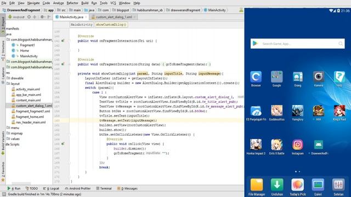Expand the mipmap folder
Viewport: 351px width, 197px height.
click(x=16, y=134)
